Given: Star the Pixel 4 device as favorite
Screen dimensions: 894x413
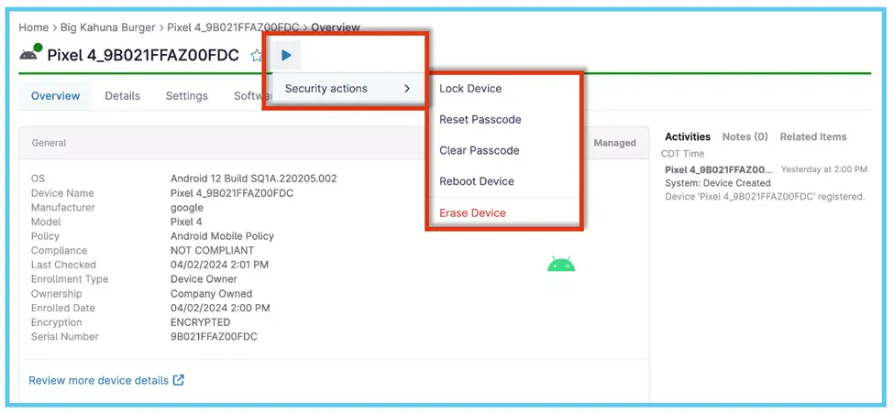Looking at the screenshot, I should coord(257,56).
